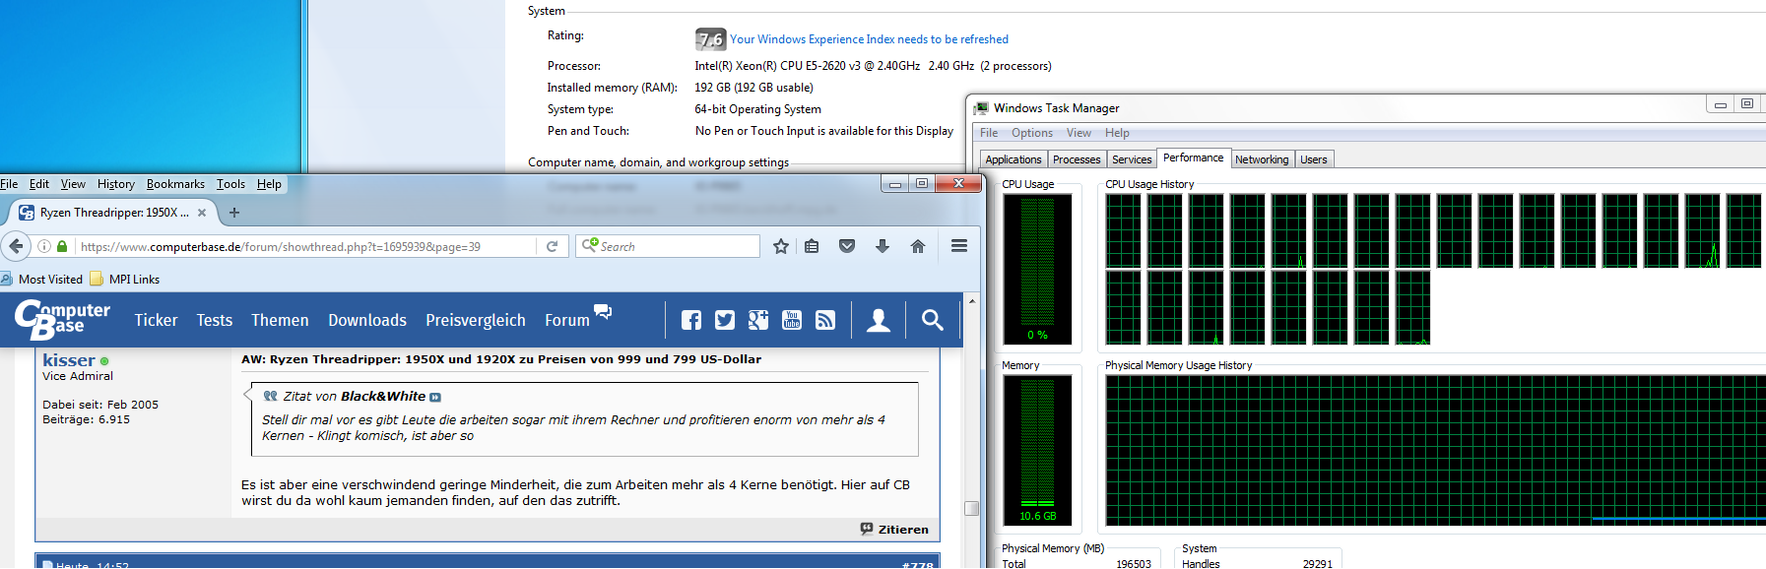Open the Firefox Help menu

tap(269, 184)
